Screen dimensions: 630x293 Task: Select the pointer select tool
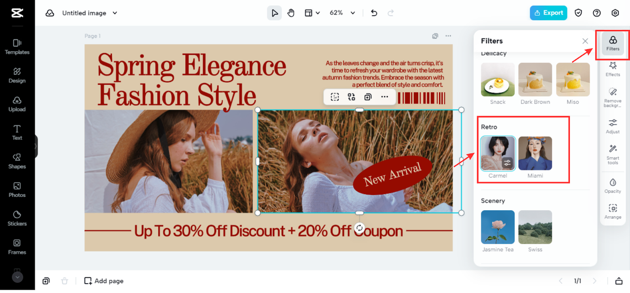point(274,13)
